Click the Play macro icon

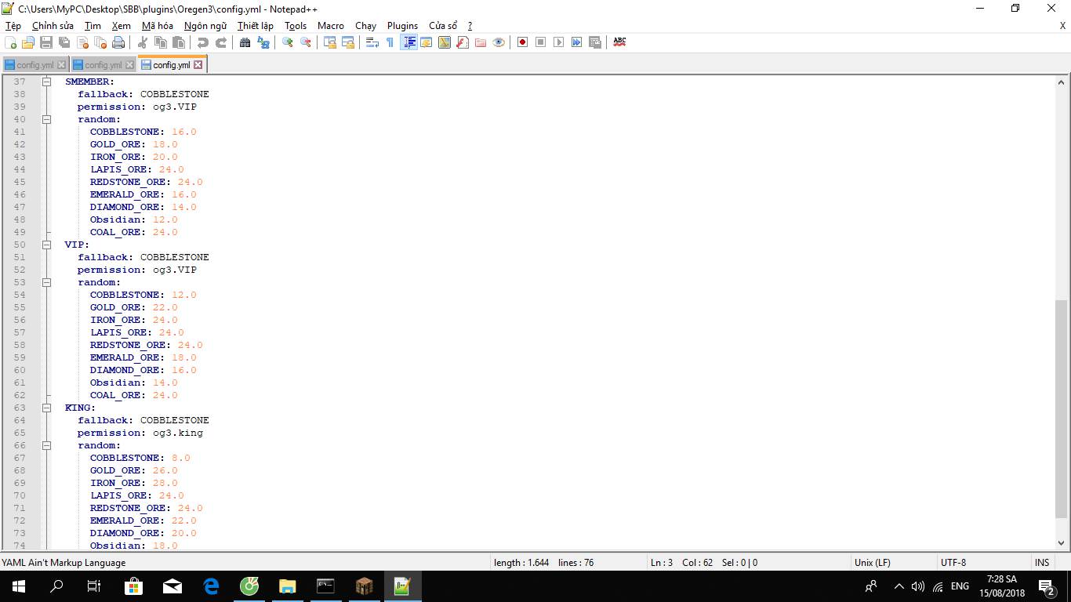click(x=558, y=42)
